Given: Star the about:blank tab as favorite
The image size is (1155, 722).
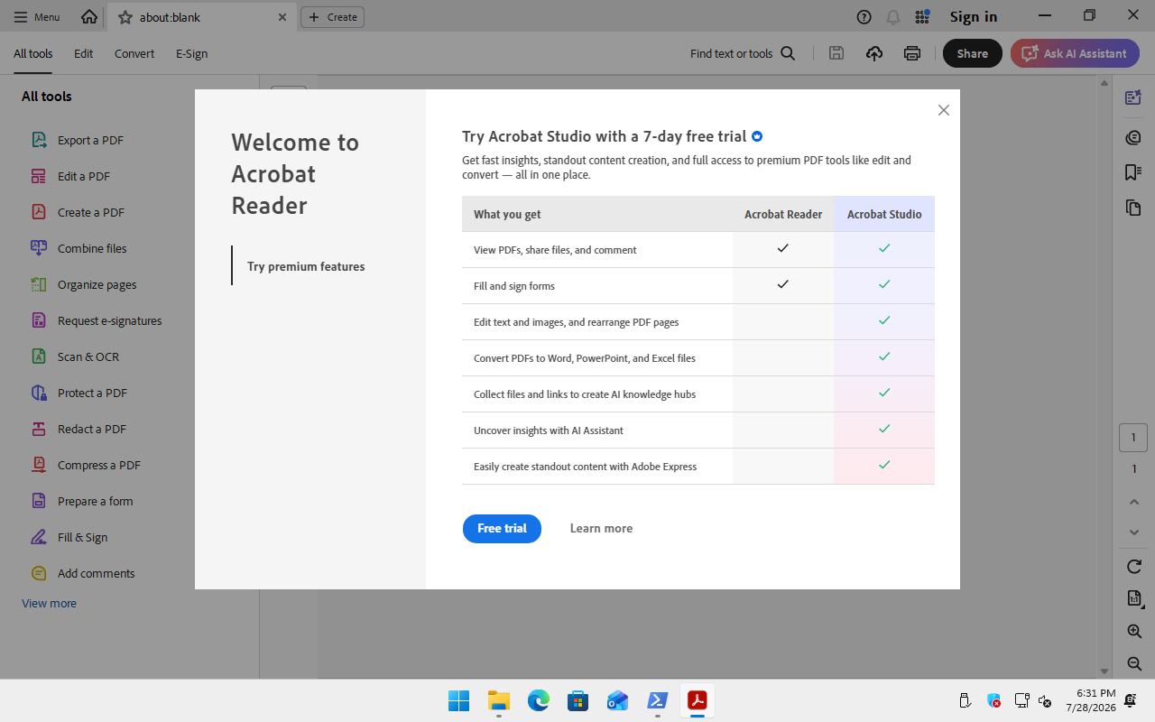Looking at the screenshot, I should point(125,17).
